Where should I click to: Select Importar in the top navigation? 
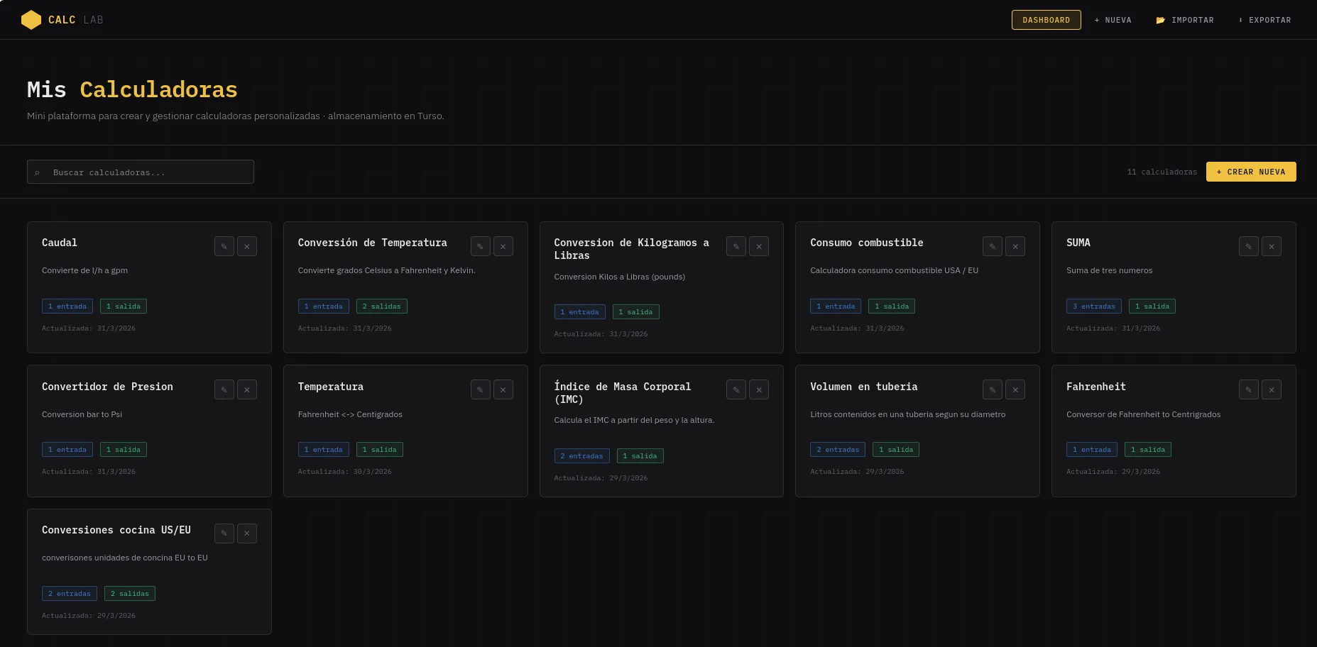tap(1185, 20)
